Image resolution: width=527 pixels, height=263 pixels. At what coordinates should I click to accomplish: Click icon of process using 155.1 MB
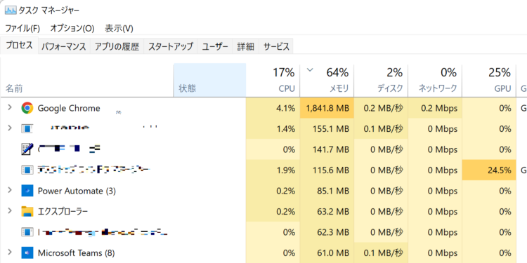coord(27,128)
